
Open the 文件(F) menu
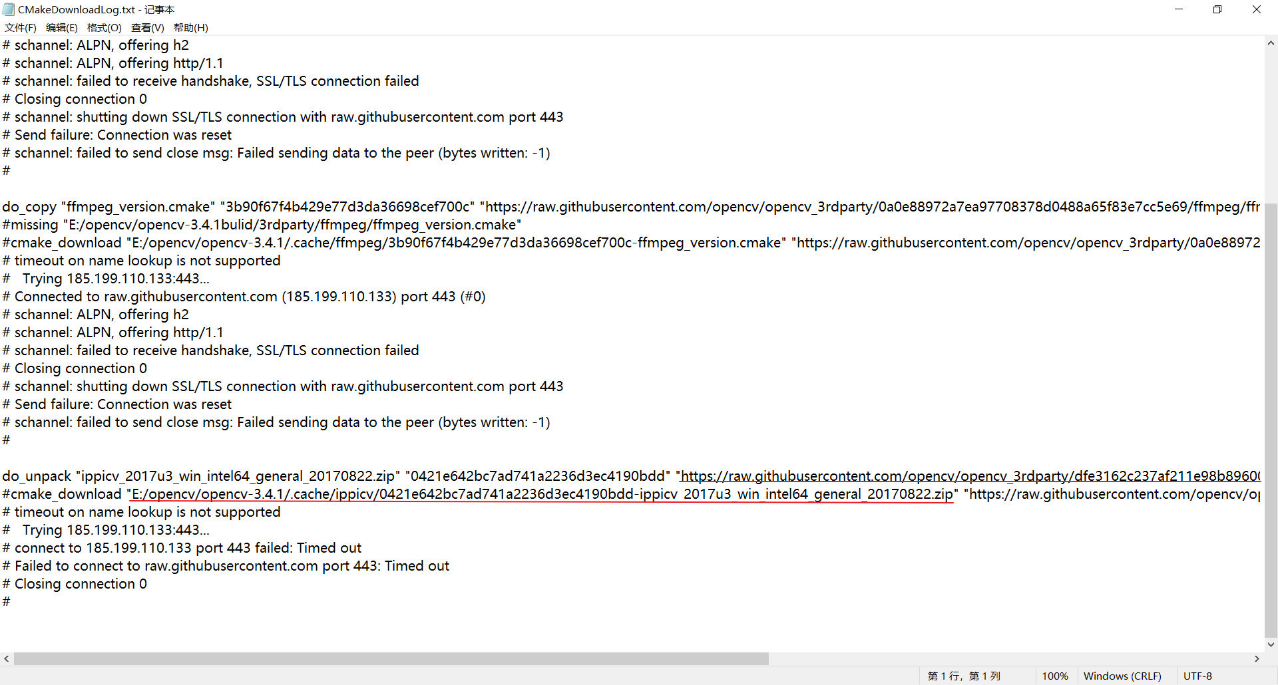pyautogui.click(x=21, y=27)
